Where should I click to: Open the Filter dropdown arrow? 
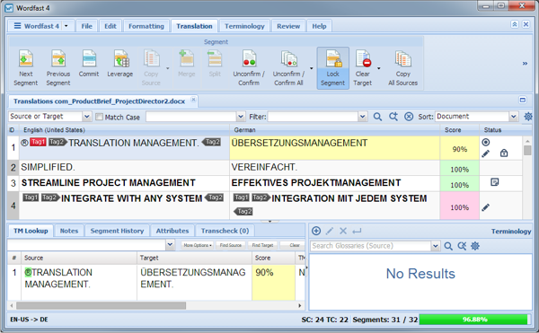[x=362, y=117]
